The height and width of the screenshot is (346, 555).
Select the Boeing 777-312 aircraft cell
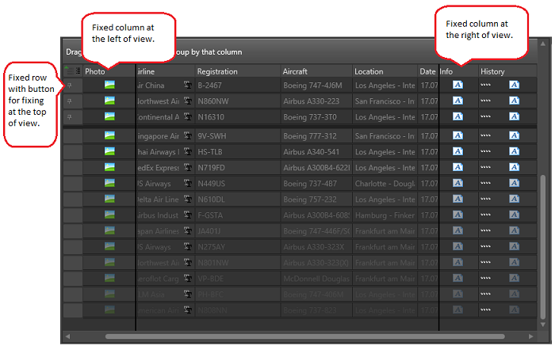[x=316, y=135]
